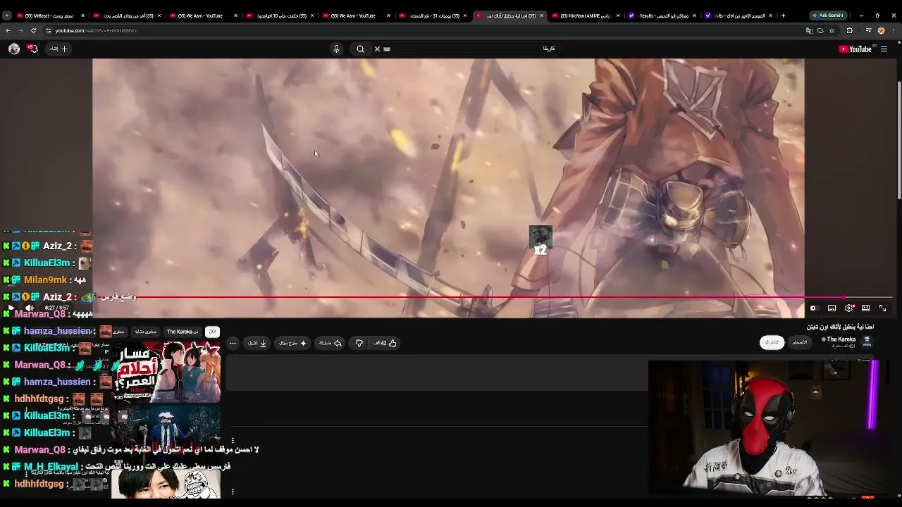
Task: Like the video with thumbs-up button
Action: [385, 343]
